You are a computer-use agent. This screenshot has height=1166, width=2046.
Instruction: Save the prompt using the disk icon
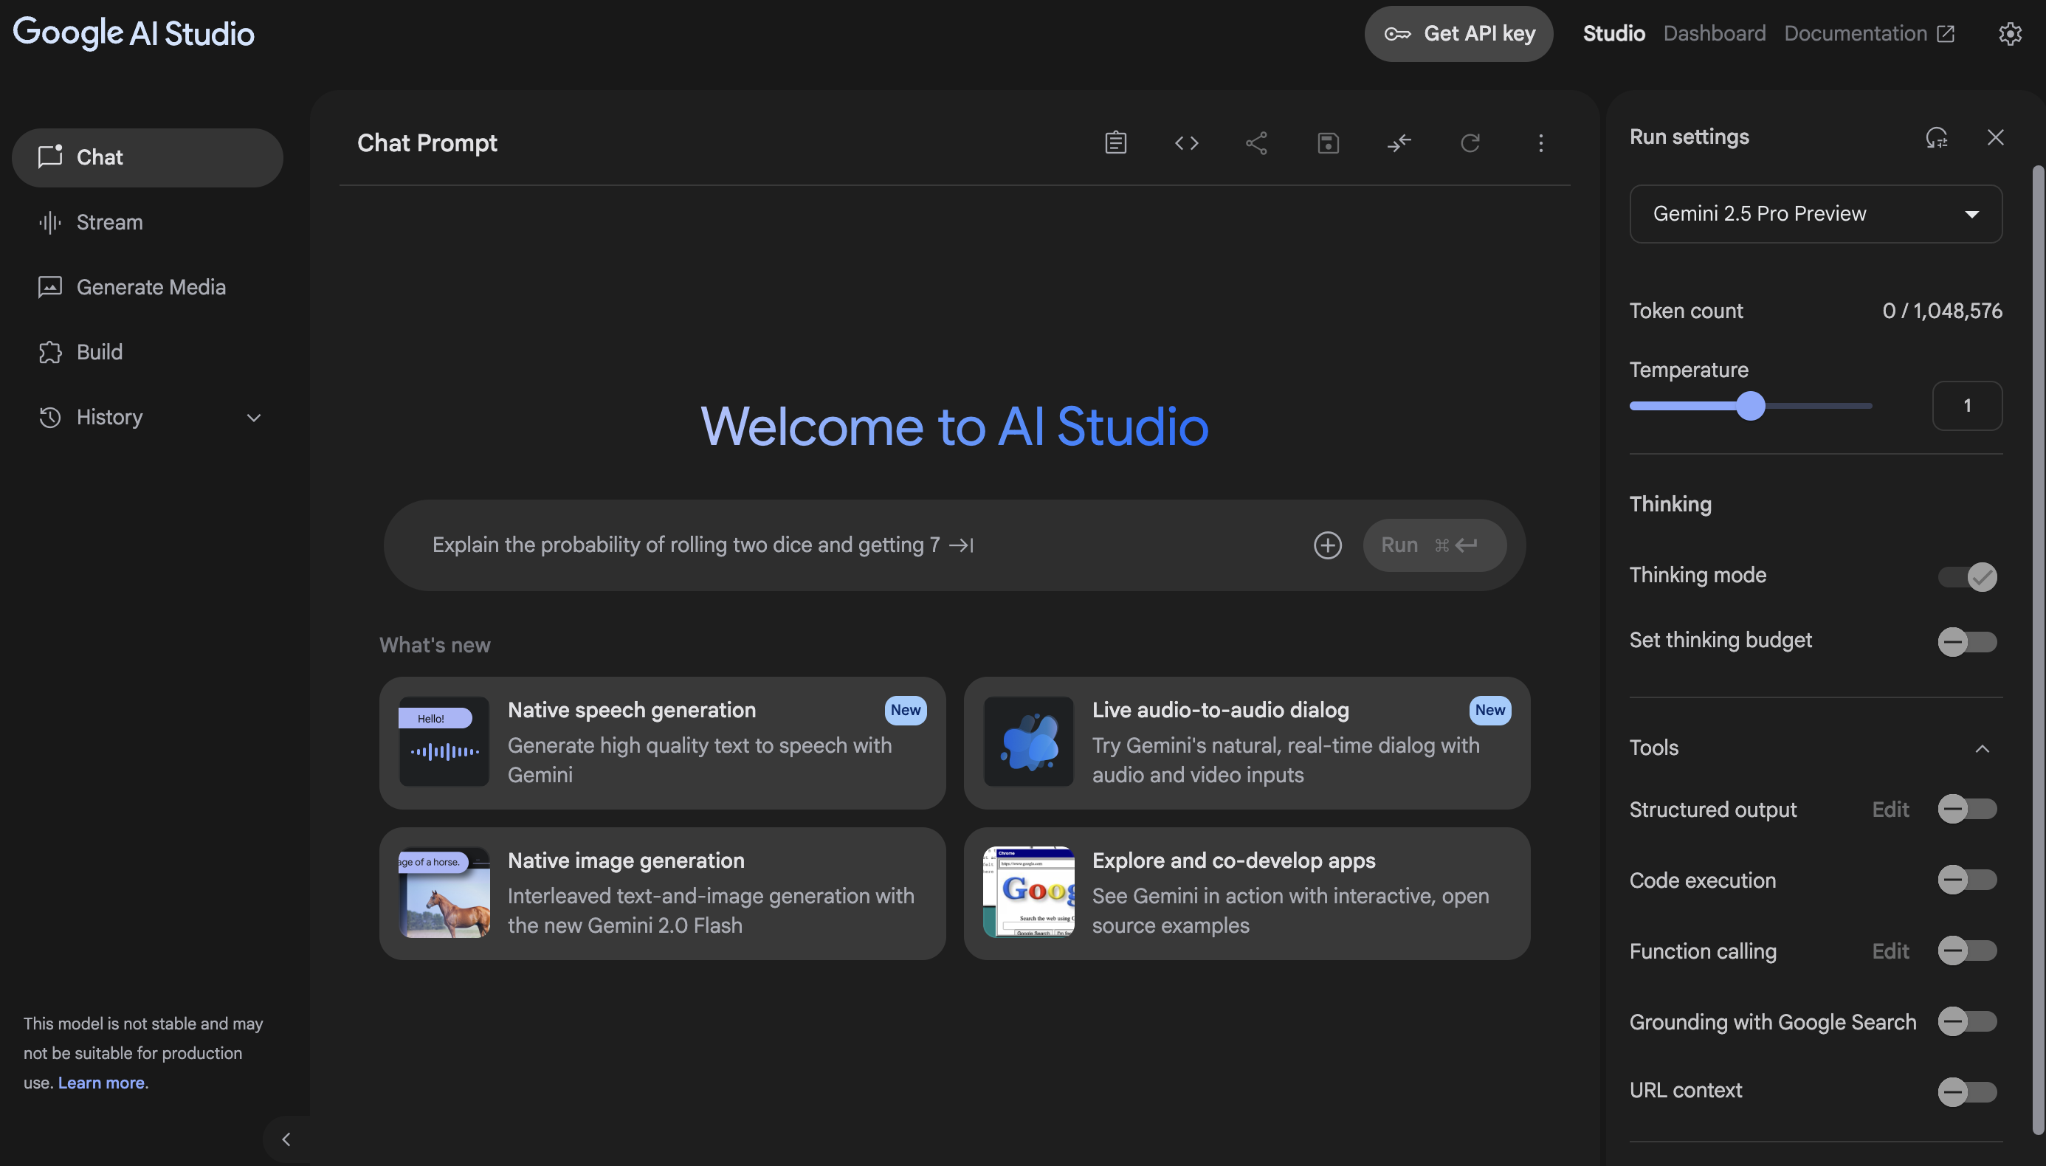[x=1328, y=143]
